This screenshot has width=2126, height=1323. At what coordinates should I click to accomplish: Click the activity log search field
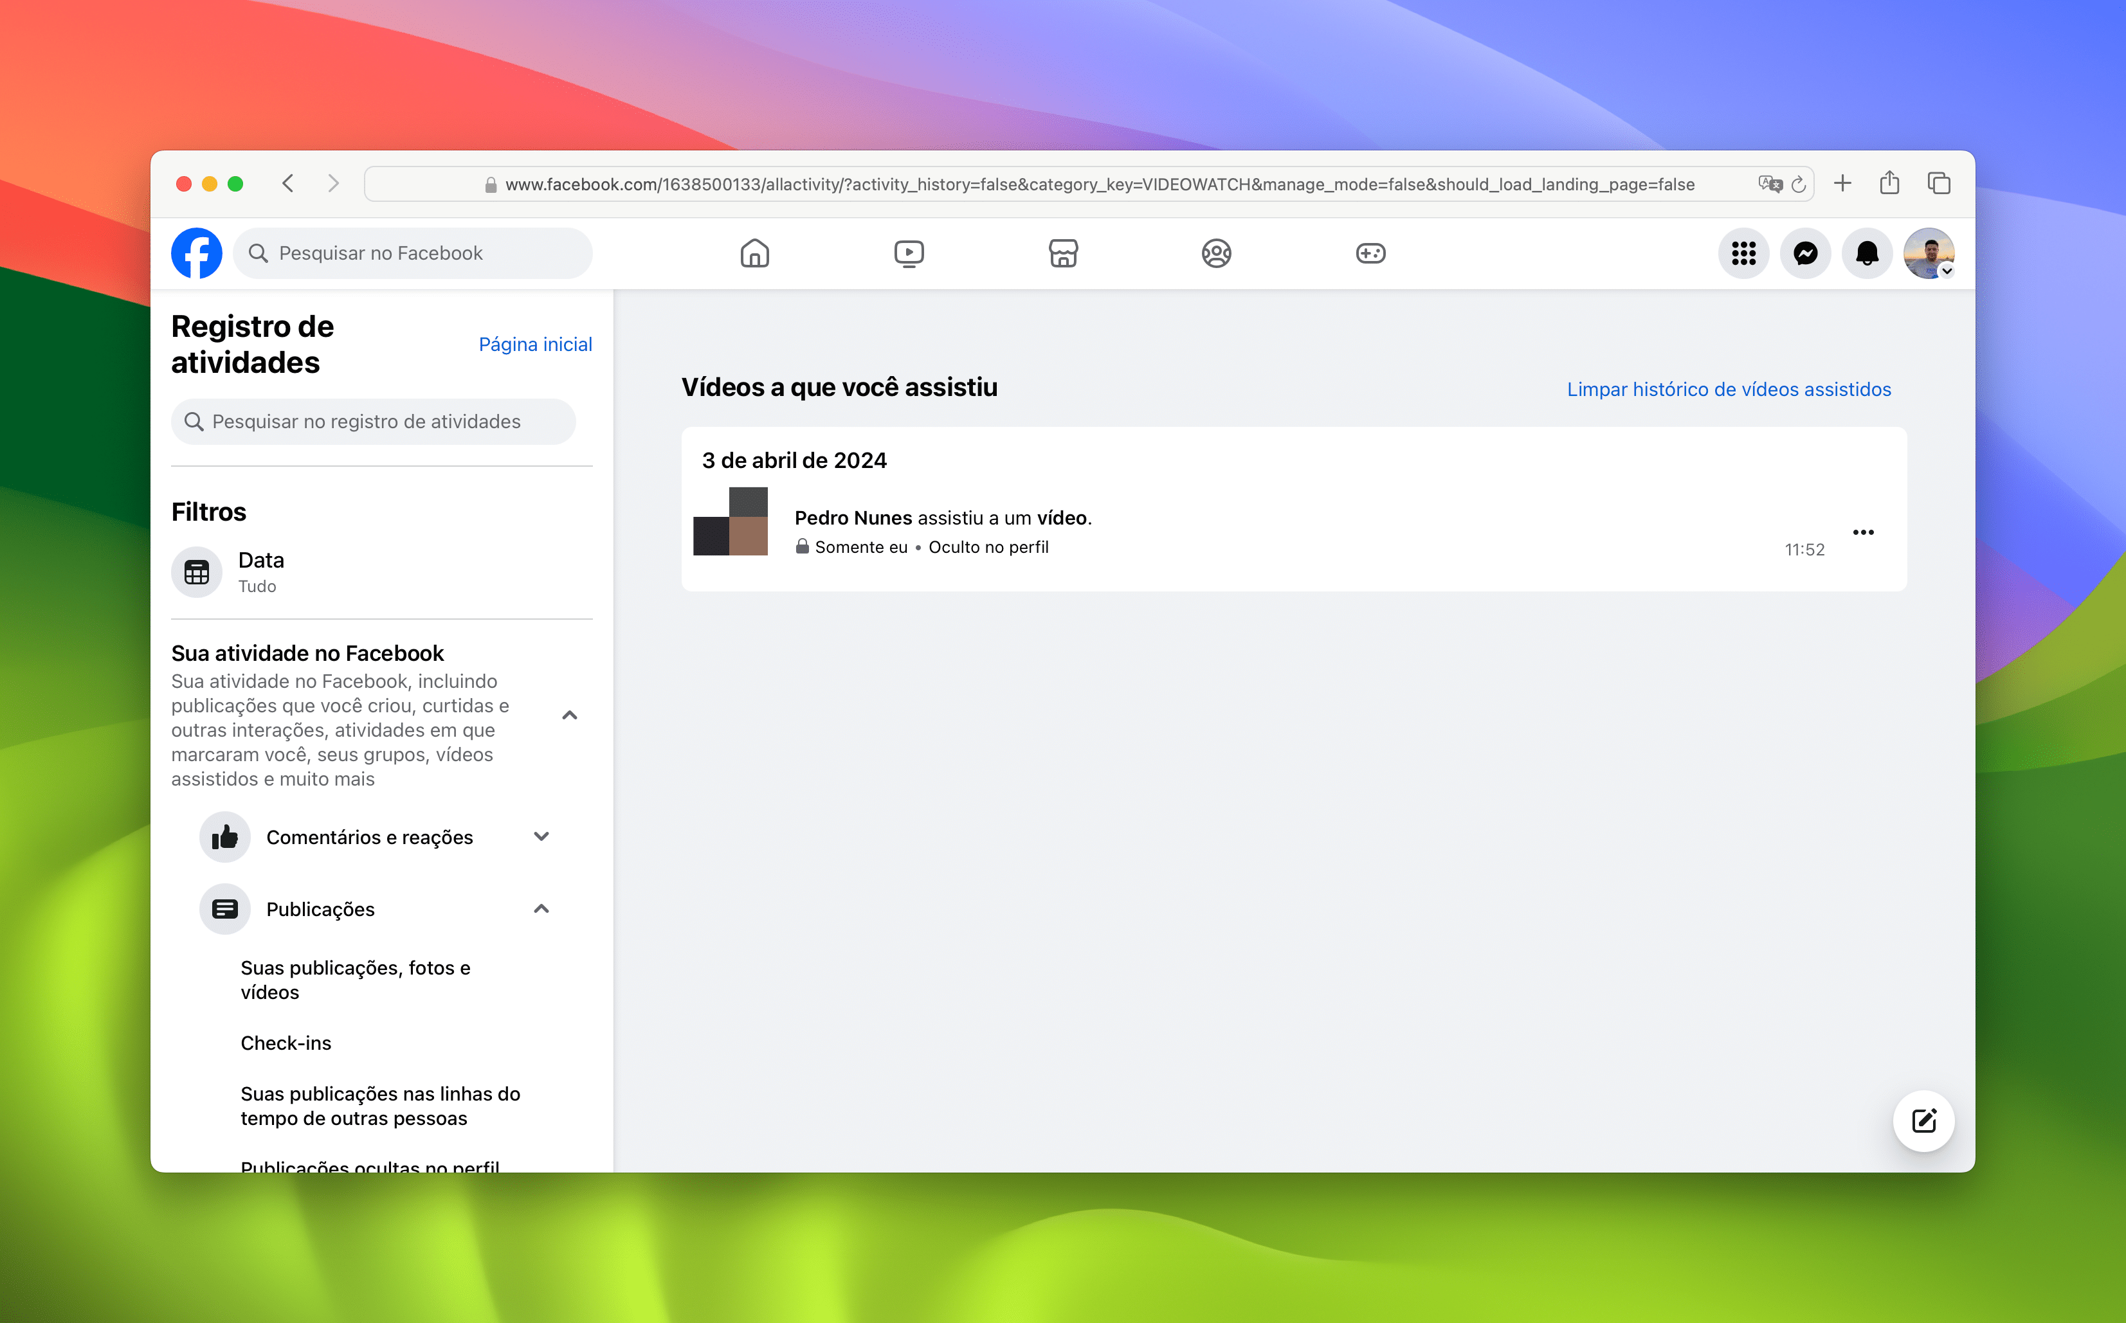tap(374, 421)
